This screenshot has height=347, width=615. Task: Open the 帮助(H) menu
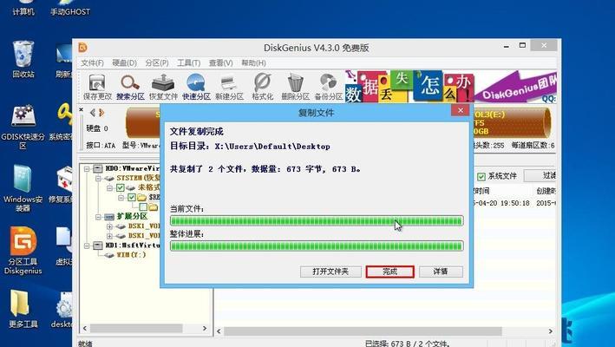coord(253,63)
